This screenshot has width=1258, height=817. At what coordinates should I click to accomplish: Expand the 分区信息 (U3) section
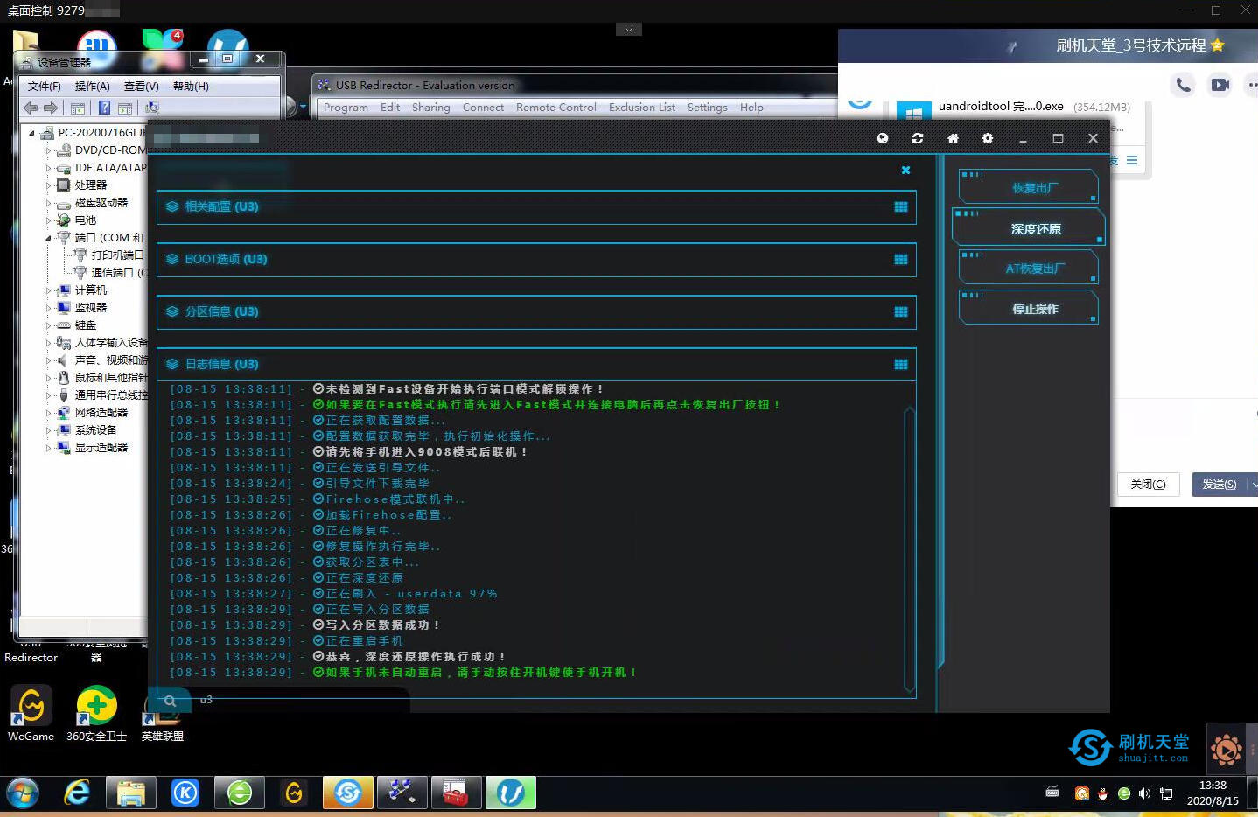click(x=536, y=312)
